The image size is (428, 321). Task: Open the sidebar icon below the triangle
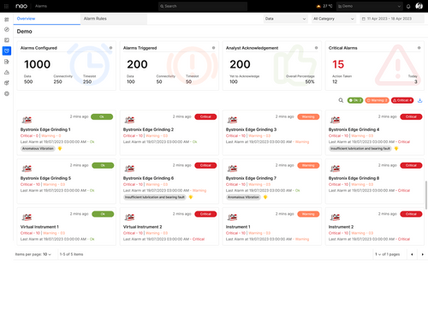tap(7, 83)
